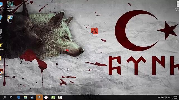Launch Microsoft Edge from the taskbar
179x100 pixels.
coord(18,97)
